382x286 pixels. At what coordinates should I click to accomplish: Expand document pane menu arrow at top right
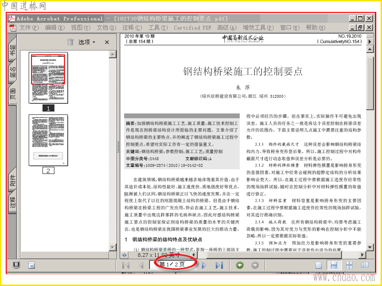370,41
